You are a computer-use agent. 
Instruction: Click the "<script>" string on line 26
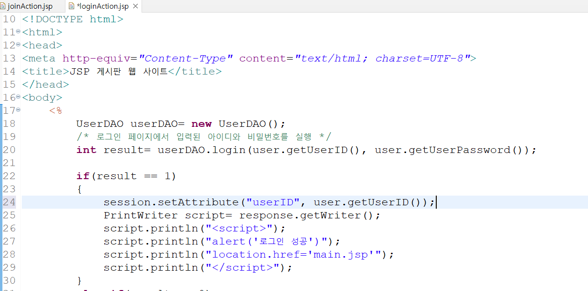(x=239, y=229)
